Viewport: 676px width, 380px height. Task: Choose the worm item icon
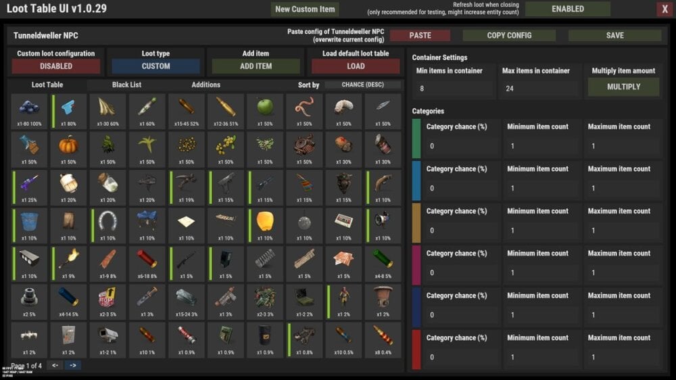click(304, 112)
